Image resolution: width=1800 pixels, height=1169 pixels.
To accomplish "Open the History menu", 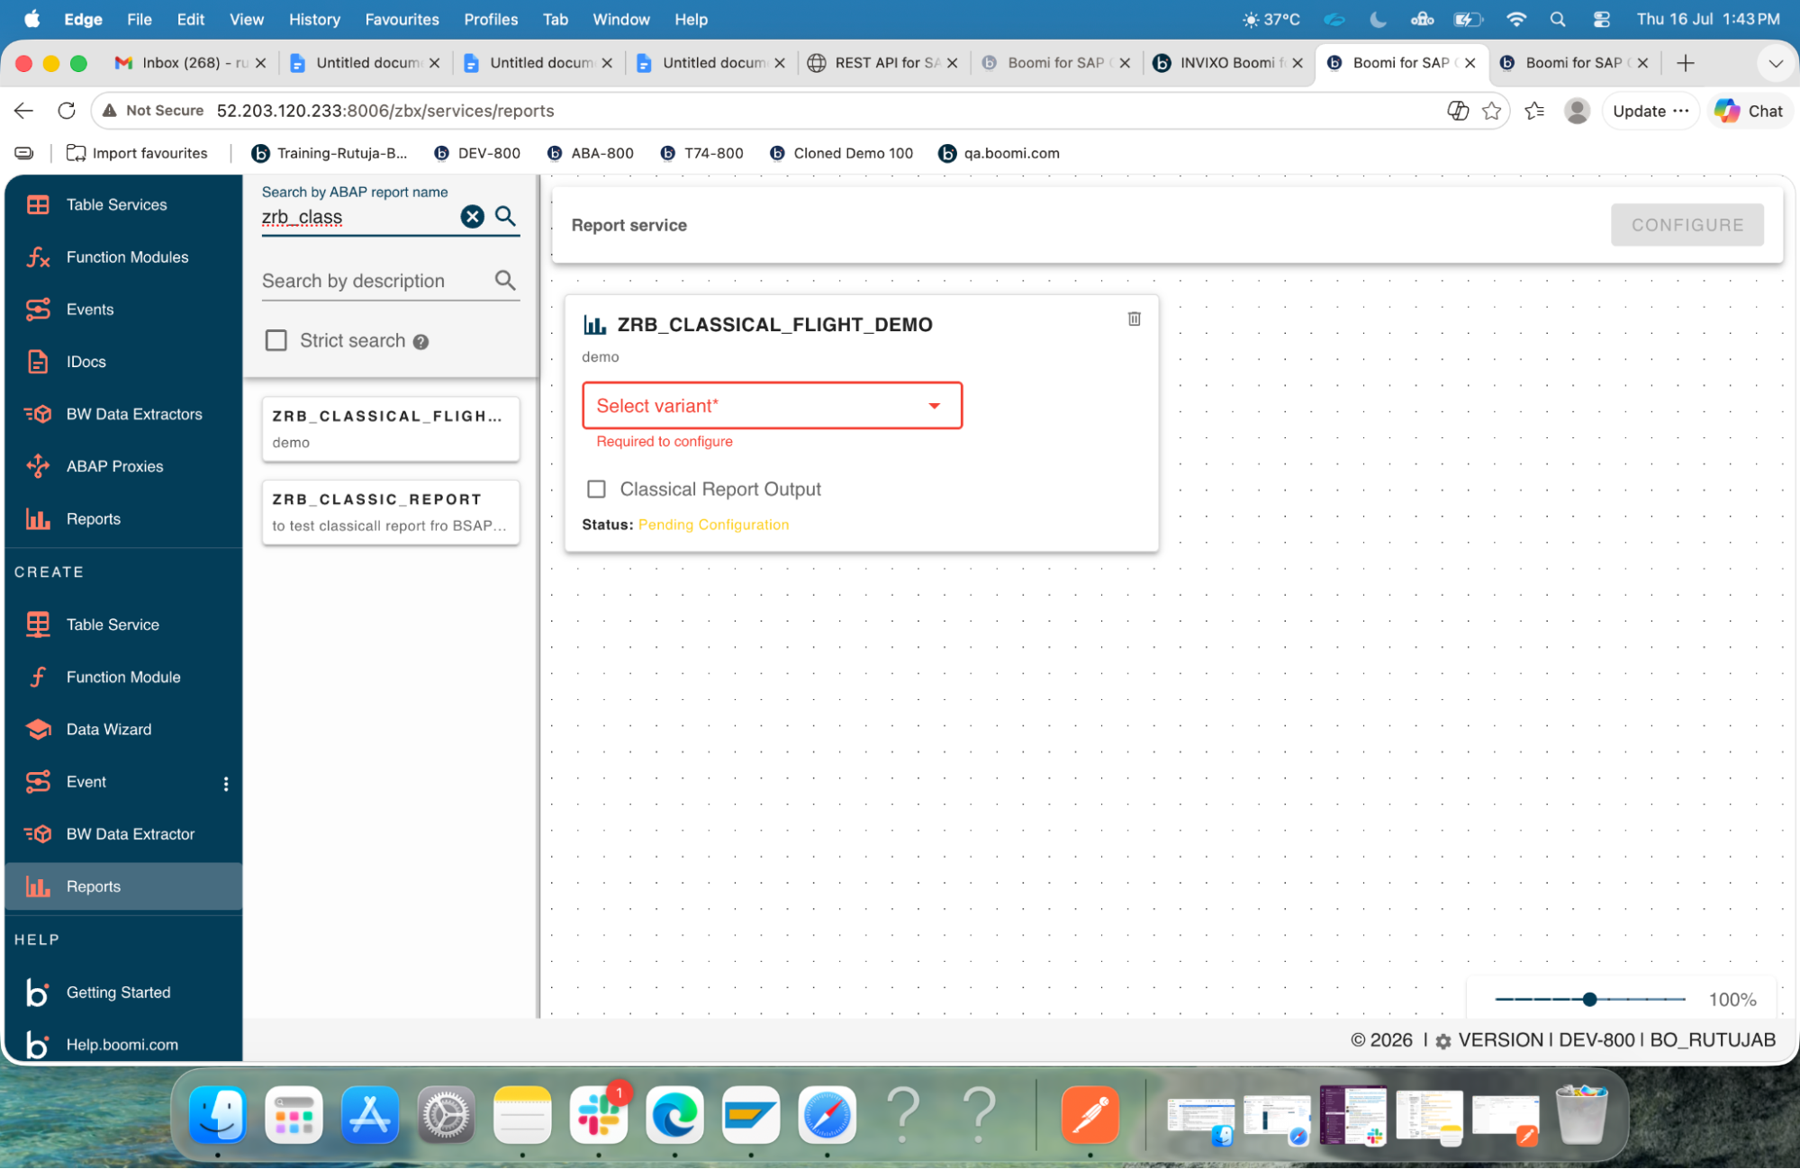I will click(x=314, y=19).
